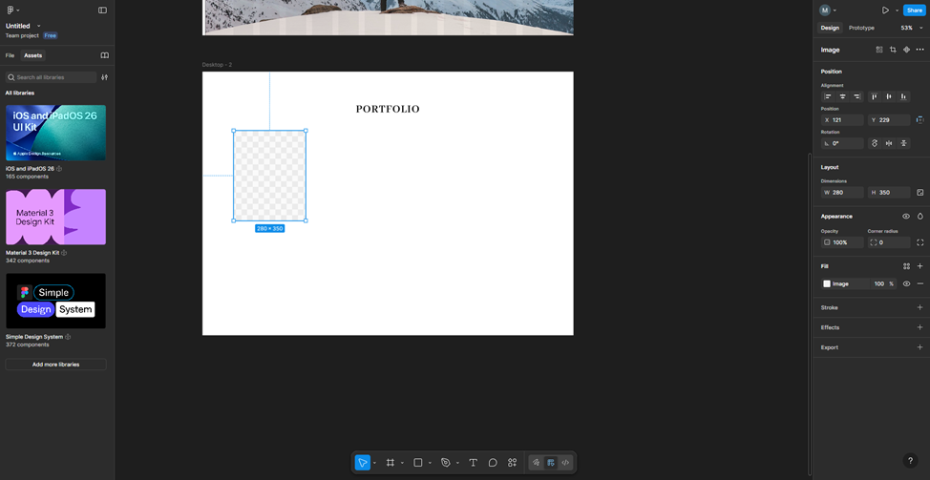
Task: Open the Move tool options arrow
Action: pyautogui.click(x=374, y=463)
